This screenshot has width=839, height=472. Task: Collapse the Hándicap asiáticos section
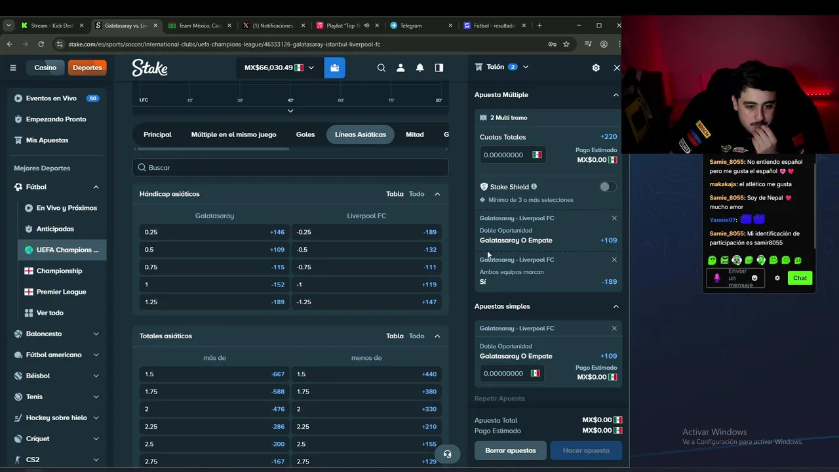tap(437, 194)
